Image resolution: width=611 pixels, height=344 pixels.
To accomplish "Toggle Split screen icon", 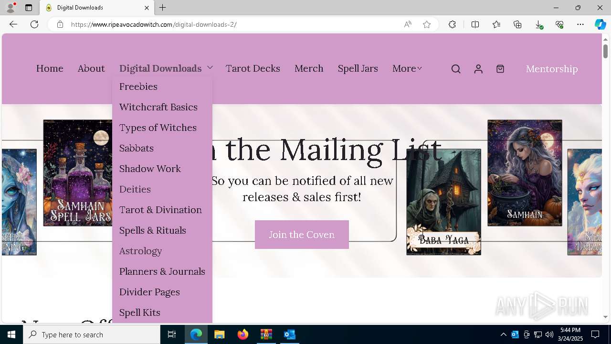I will [x=475, y=24].
